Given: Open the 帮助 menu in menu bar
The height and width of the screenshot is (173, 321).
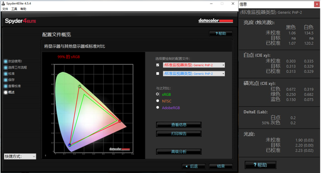Looking at the screenshot, I should click(23, 9).
